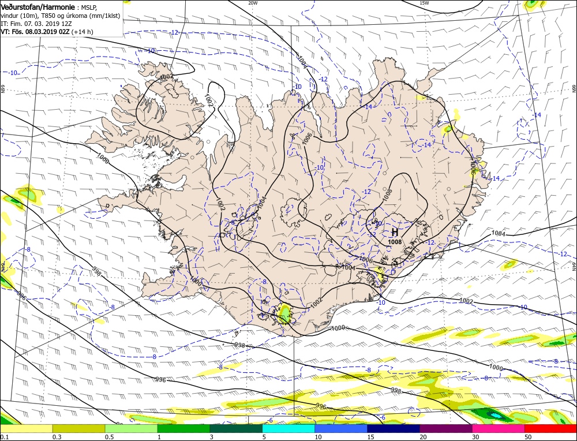Select the olive 0.3–0.5 legend color band
This screenshot has width=577, height=441.
tap(78, 428)
